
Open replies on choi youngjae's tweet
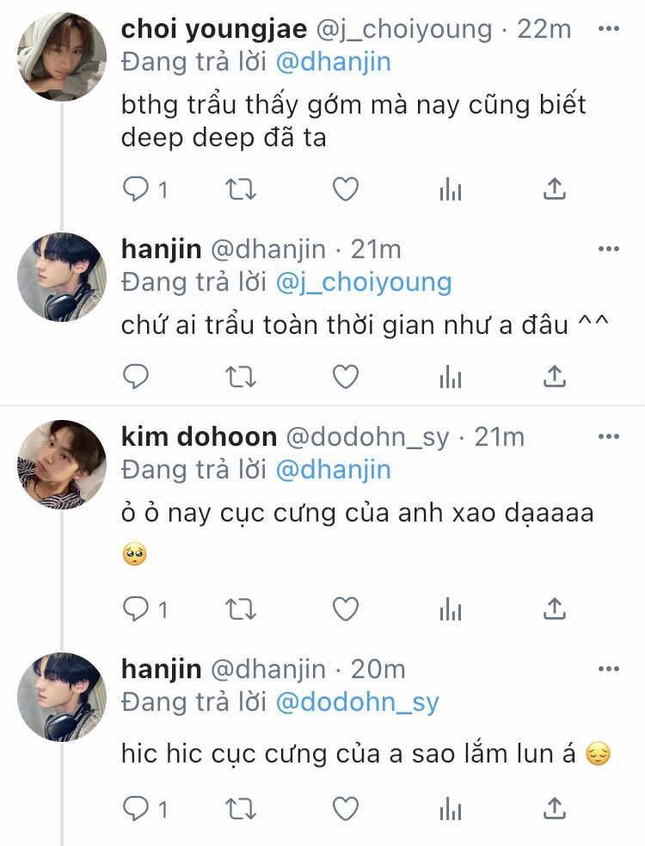click(x=144, y=189)
